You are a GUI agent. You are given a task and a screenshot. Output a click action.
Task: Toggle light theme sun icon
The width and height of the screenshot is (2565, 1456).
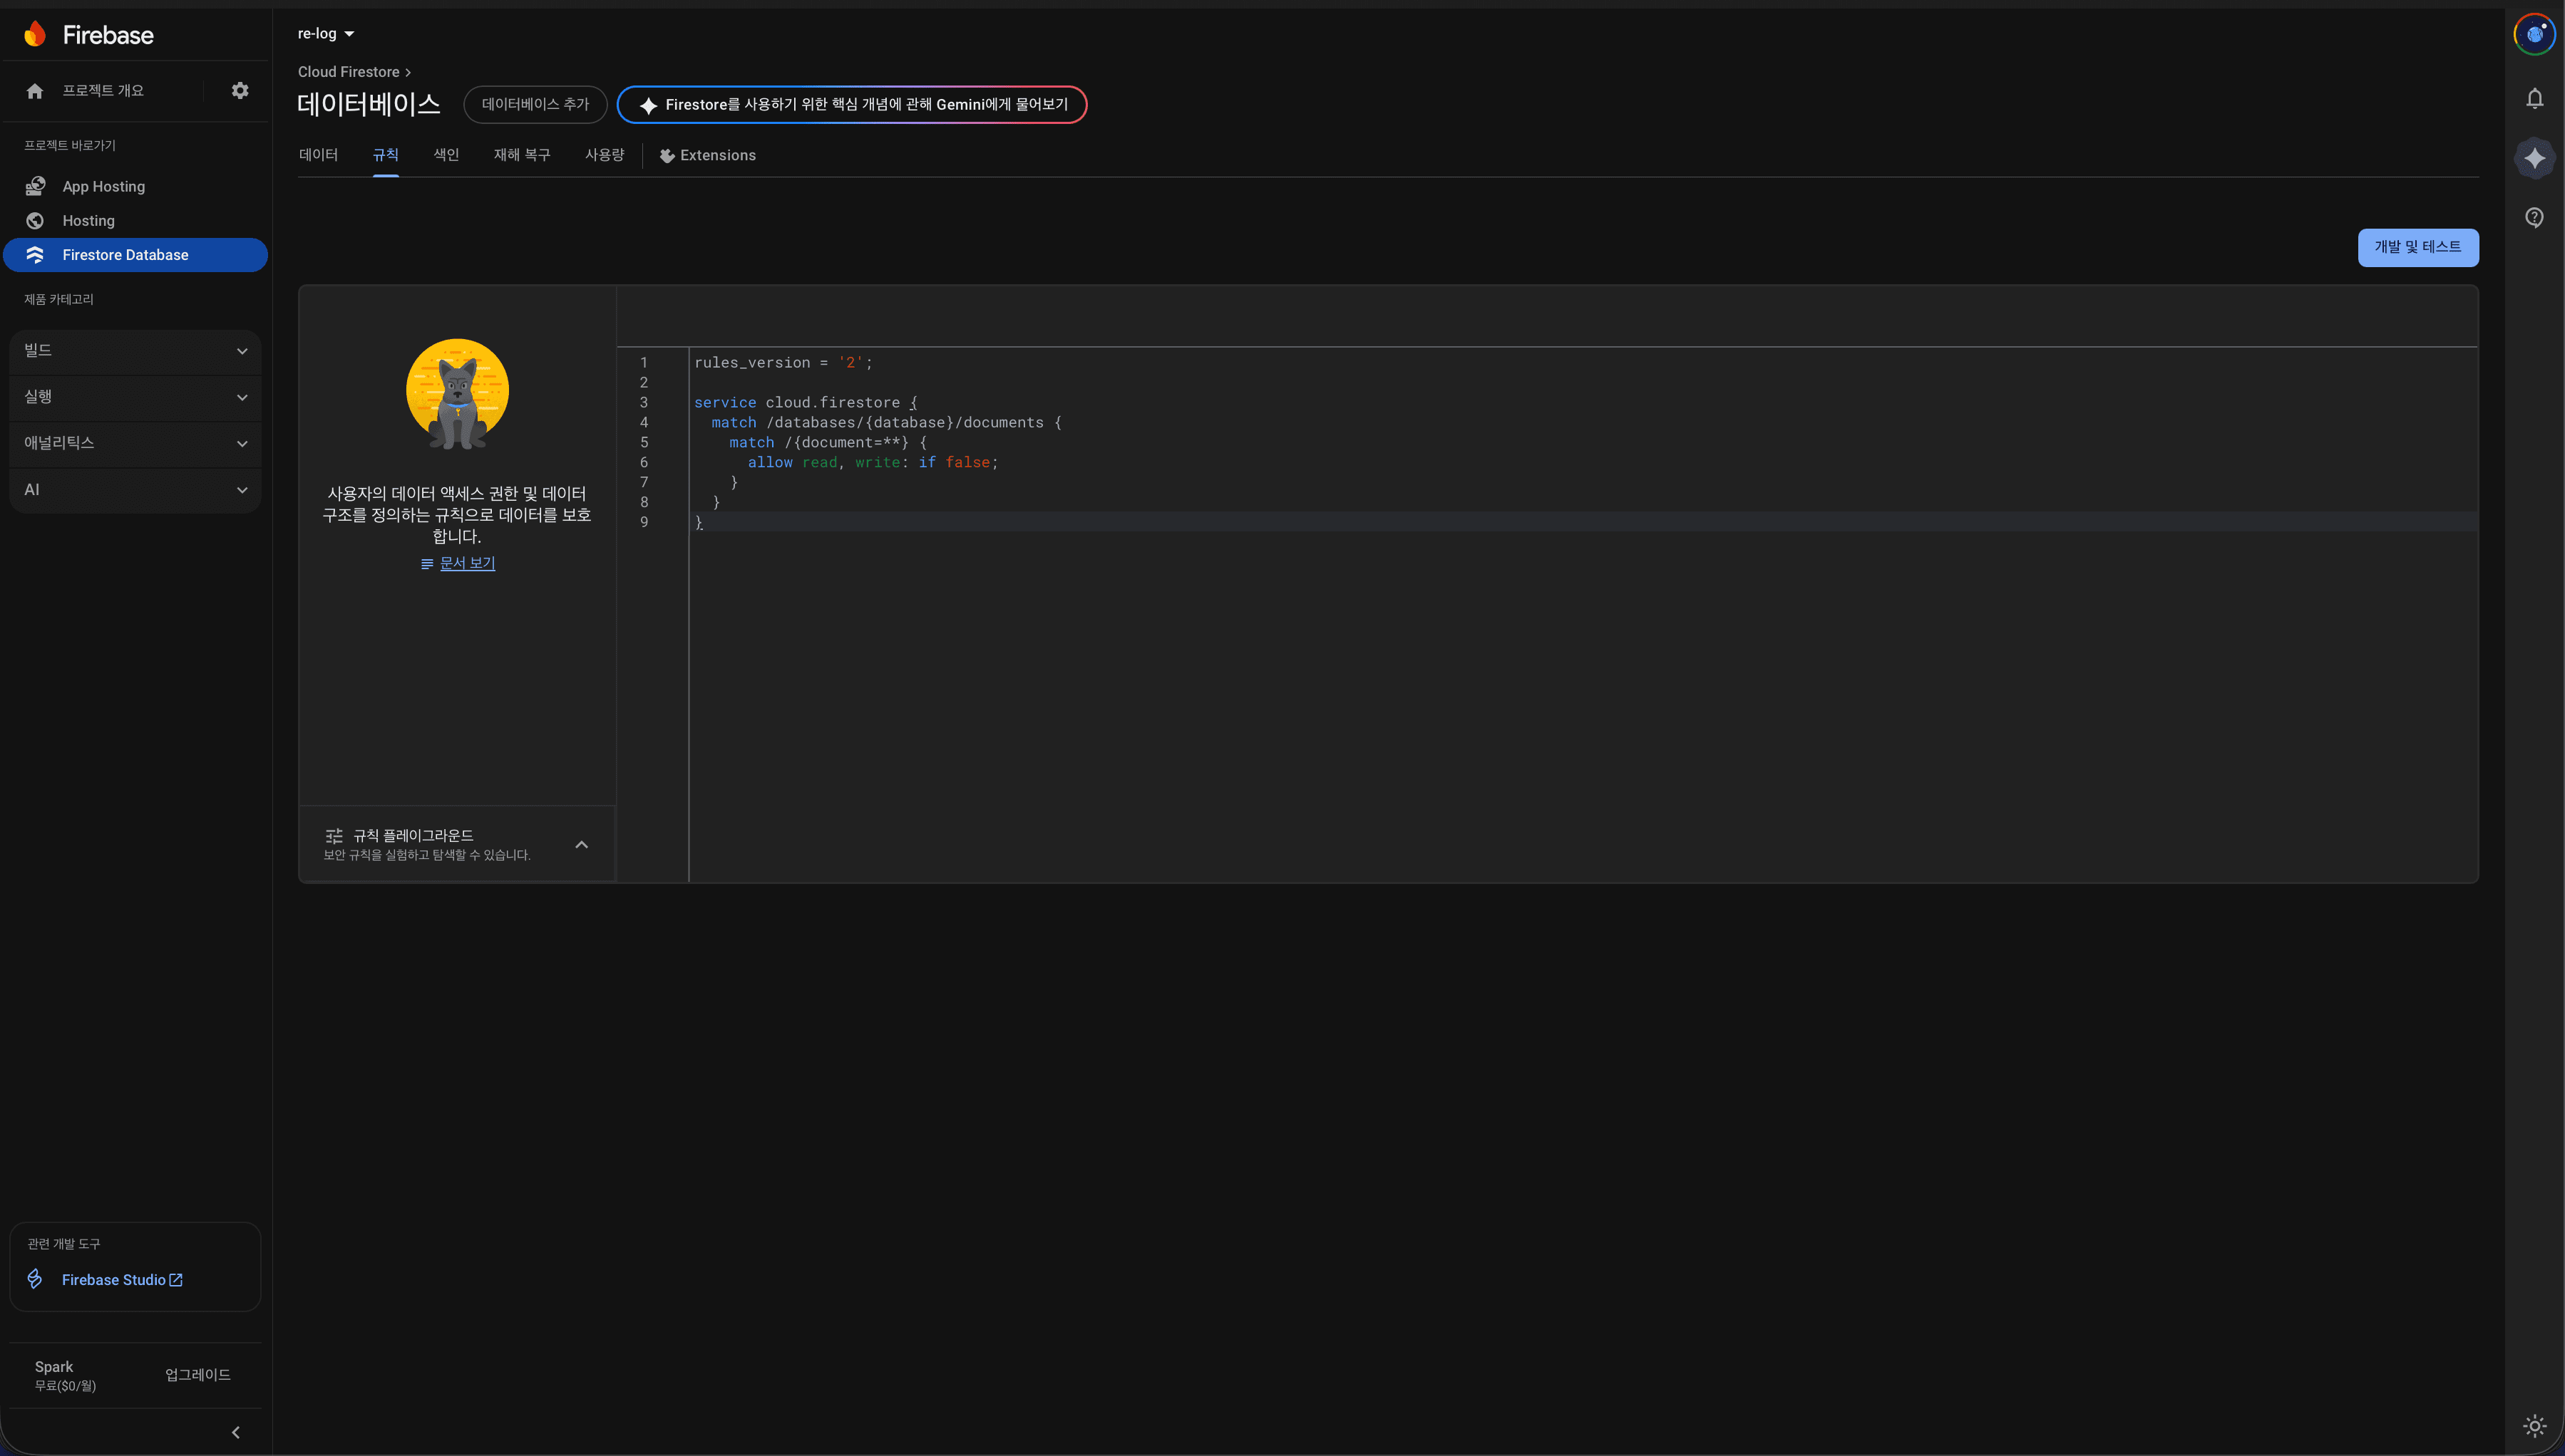(x=2534, y=1425)
